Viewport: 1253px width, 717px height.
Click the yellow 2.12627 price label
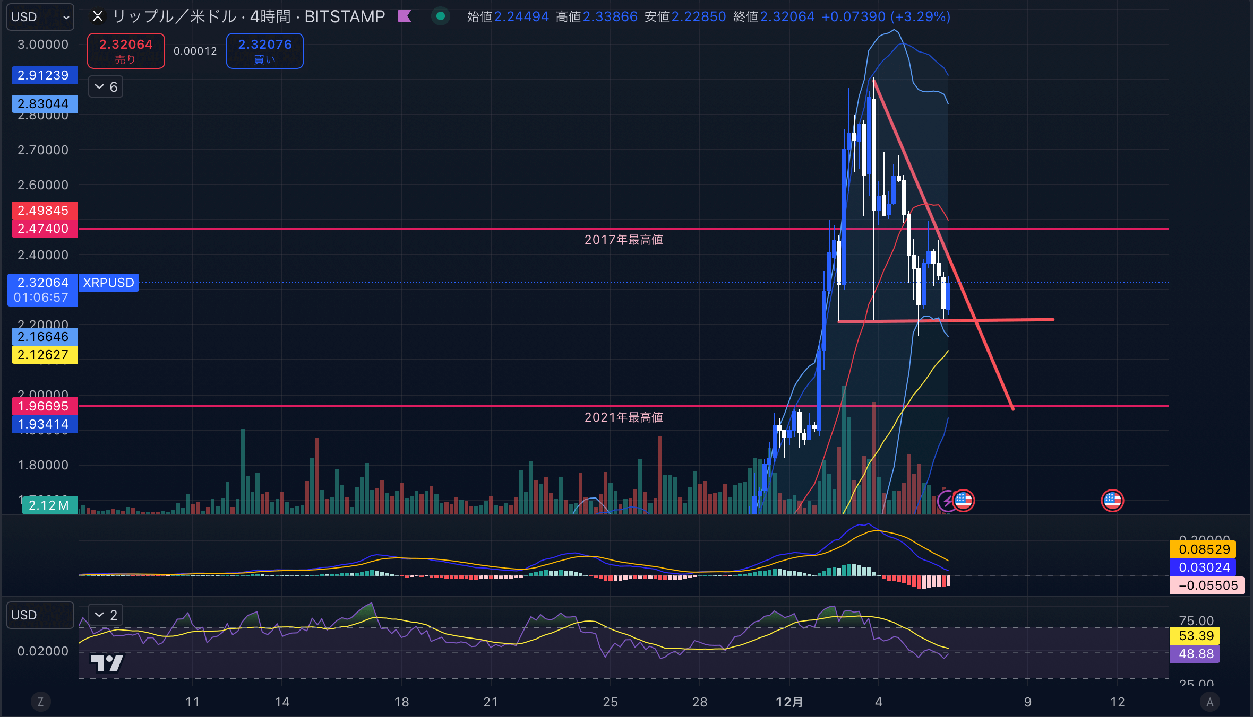pos(45,355)
